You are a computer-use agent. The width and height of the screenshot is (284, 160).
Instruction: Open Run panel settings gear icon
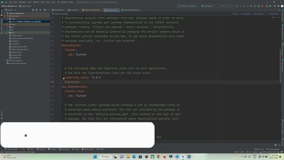pyautogui.click(x=276, y=145)
